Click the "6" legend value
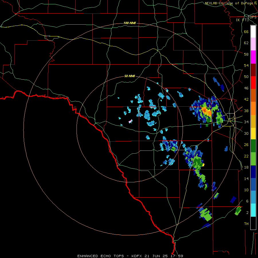This screenshot has height=258, width=258. pos(247,201)
